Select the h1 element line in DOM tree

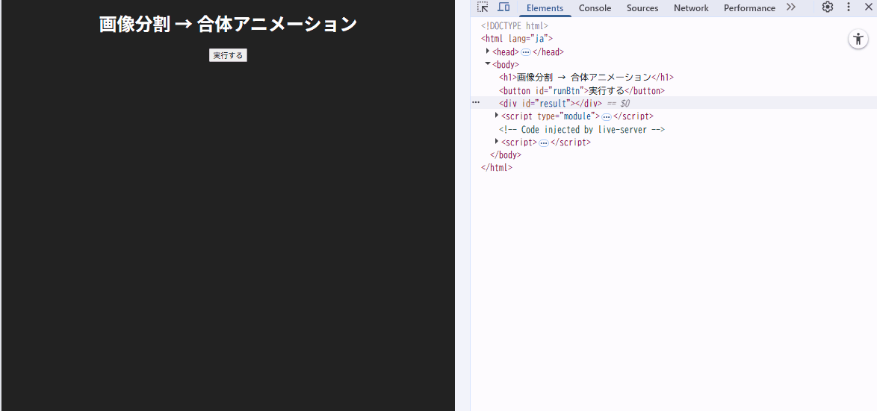tap(586, 78)
